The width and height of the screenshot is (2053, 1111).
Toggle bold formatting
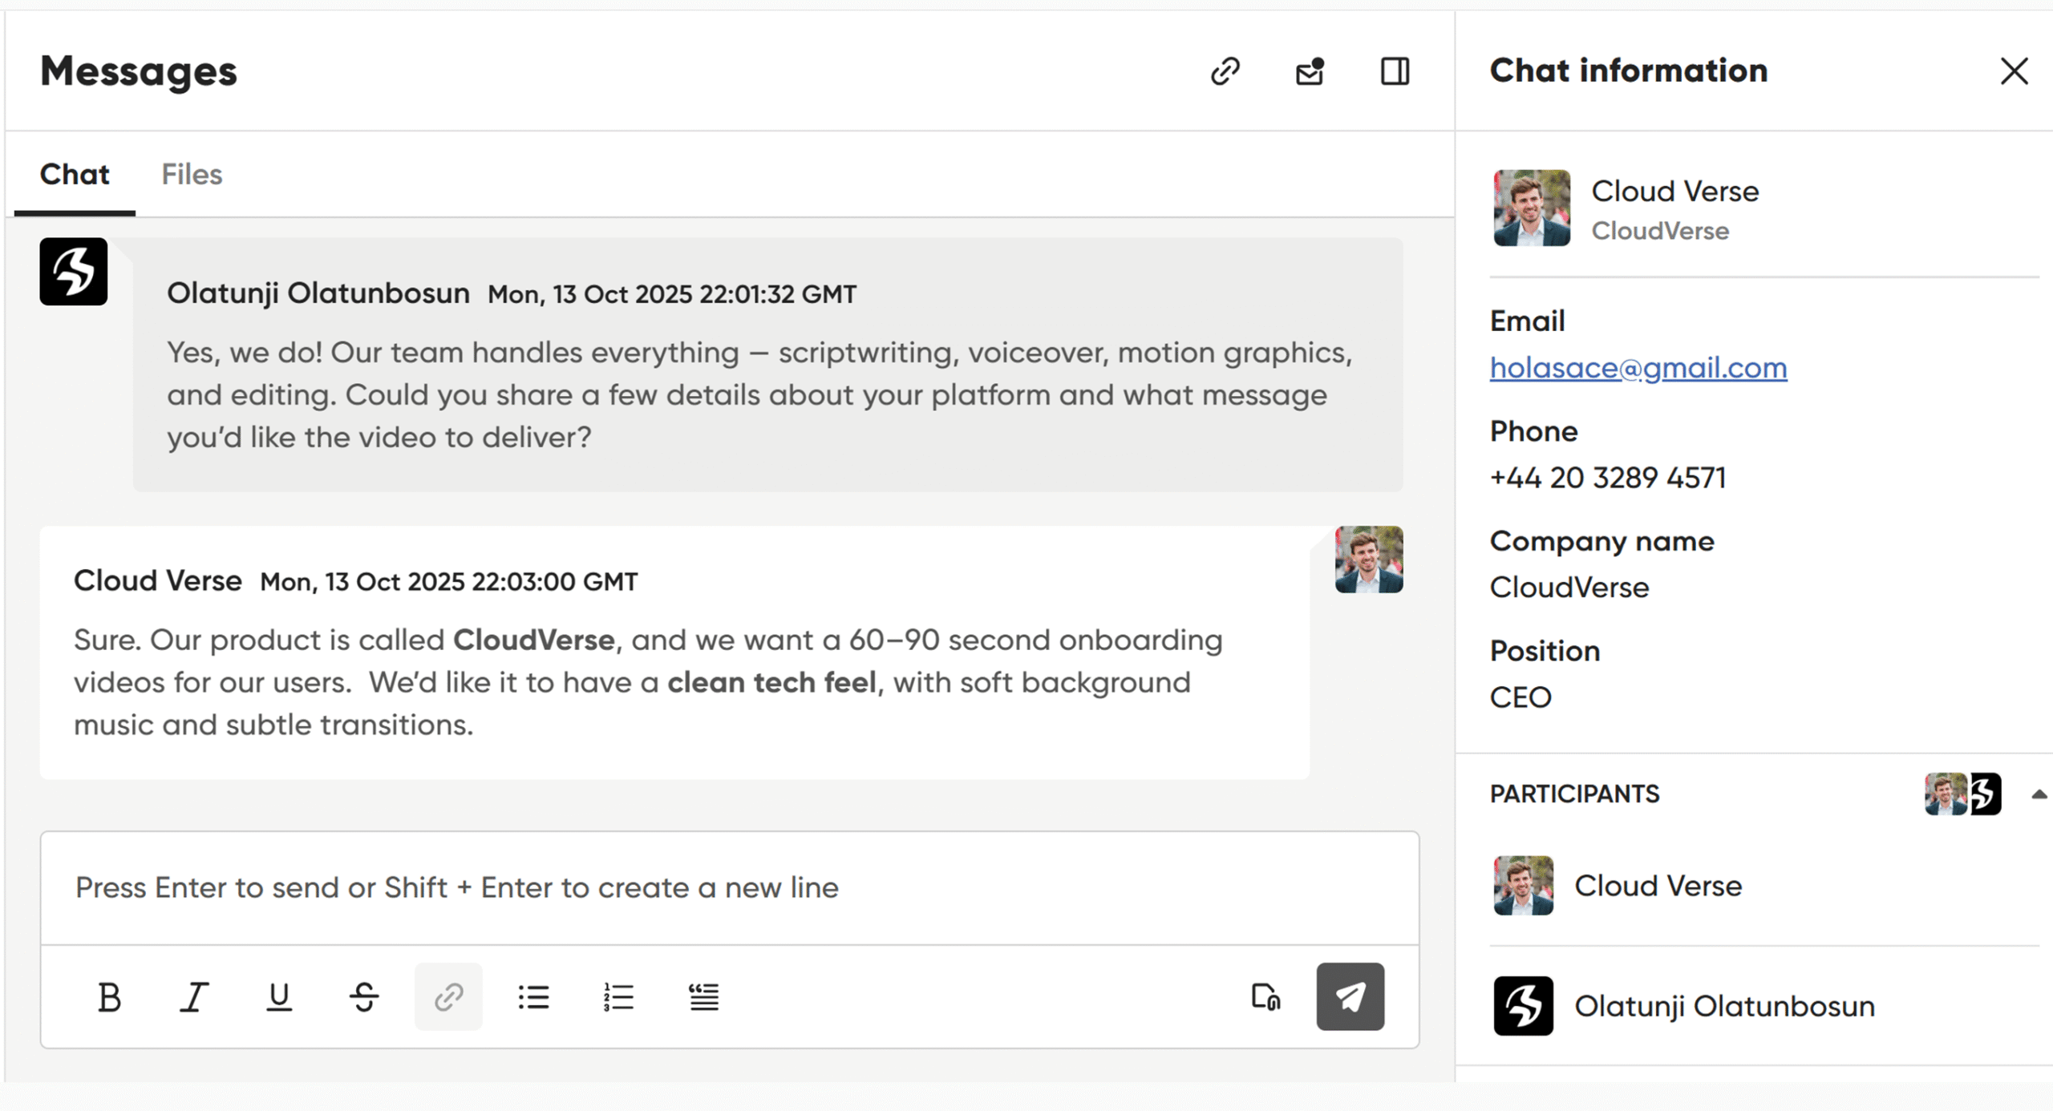tap(109, 997)
